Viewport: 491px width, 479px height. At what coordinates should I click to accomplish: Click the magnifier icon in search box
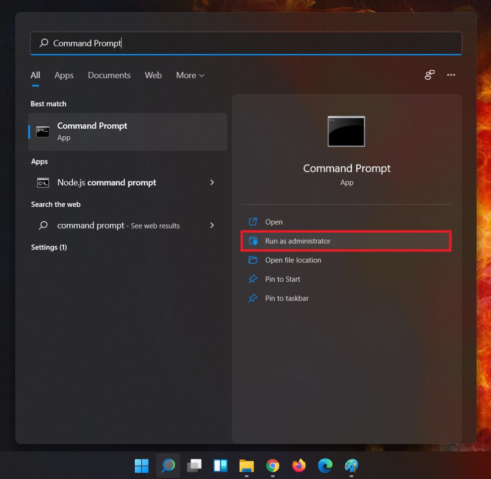(x=44, y=43)
